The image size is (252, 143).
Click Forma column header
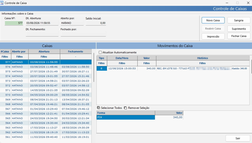[126, 113]
